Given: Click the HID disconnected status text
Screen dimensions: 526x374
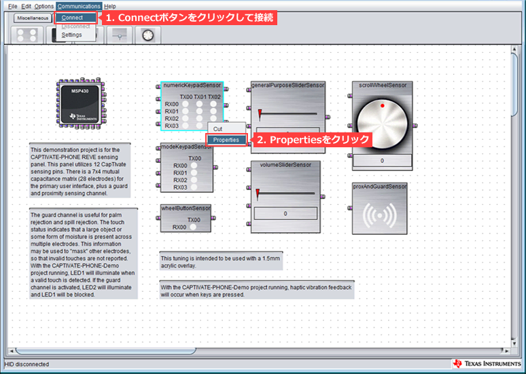Looking at the screenshot, I should click(x=27, y=364).
